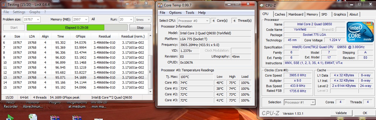Click the Core Temp Model field
Viewport: 376px width, 120px height.
215,33
